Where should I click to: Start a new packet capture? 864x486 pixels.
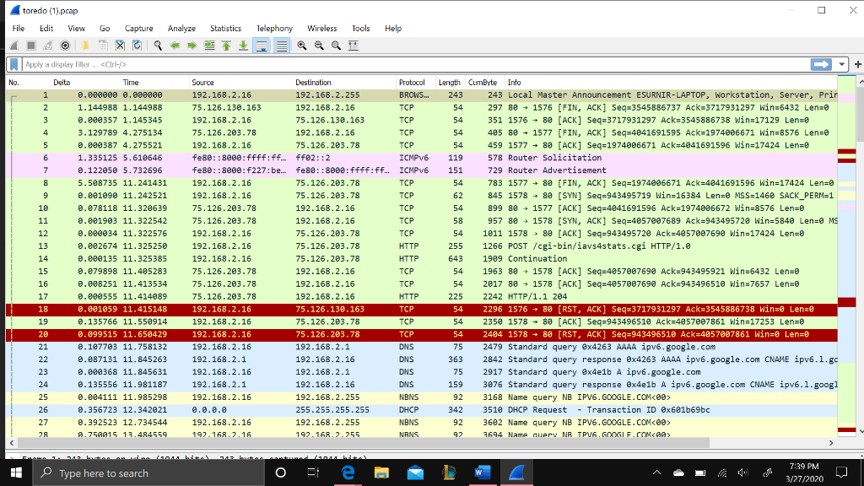pos(13,45)
